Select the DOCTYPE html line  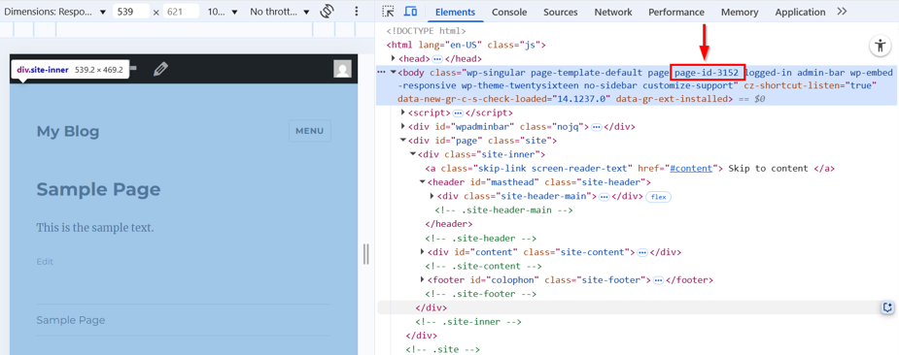(x=426, y=31)
